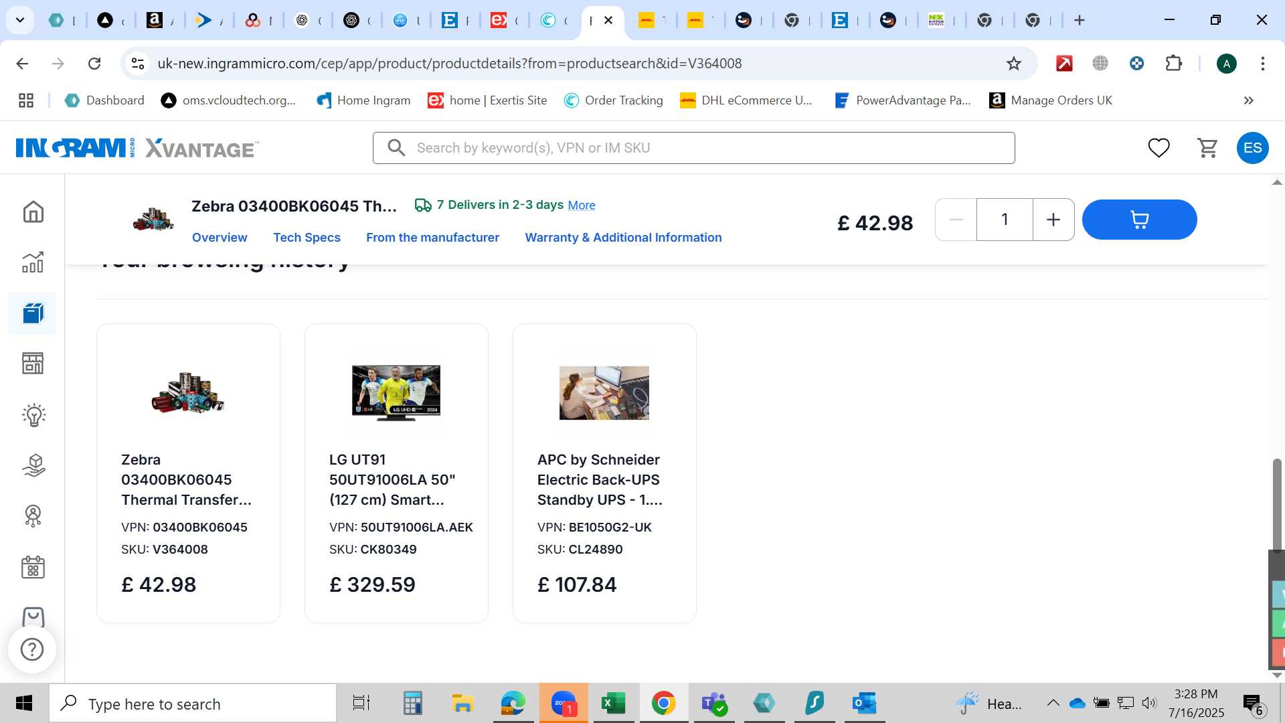Show hidden system tray icons
This screenshot has width=1285, height=723.
coord(1053,703)
